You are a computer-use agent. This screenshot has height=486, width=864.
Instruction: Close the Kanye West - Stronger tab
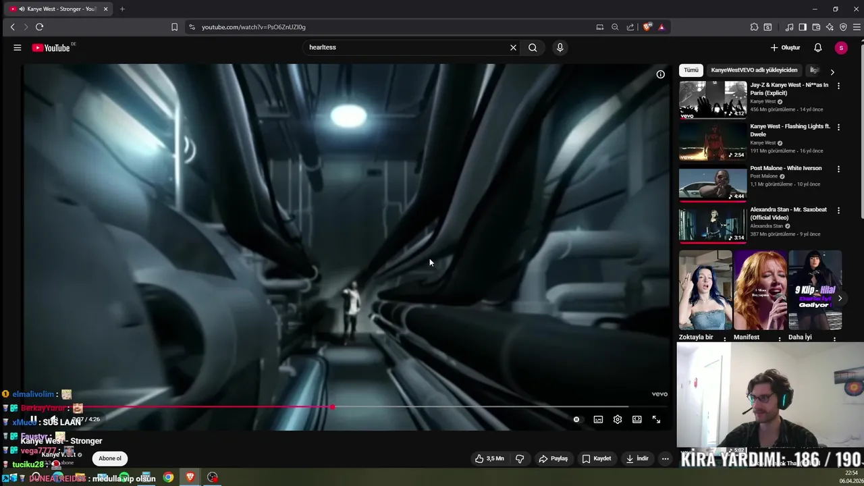click(105, 9)
